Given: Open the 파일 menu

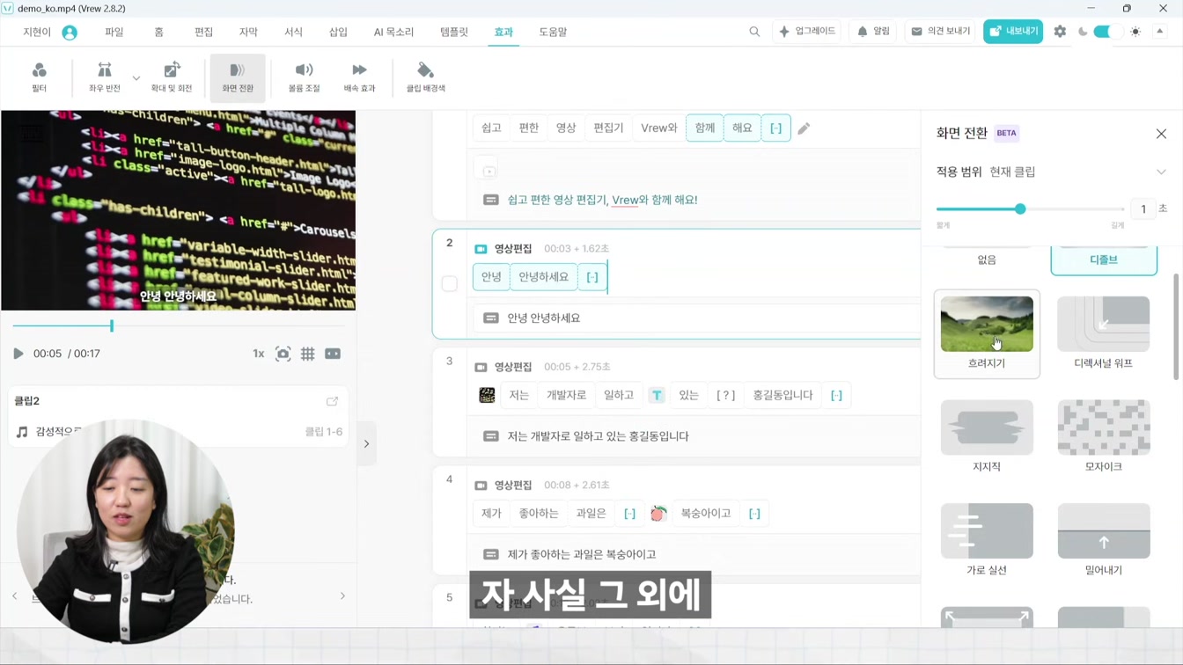Looking at the screenshot, I should click(114, 32).
